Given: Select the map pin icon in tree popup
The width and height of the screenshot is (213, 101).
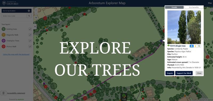Looking at the screenshot, I should tap(199, 46).
